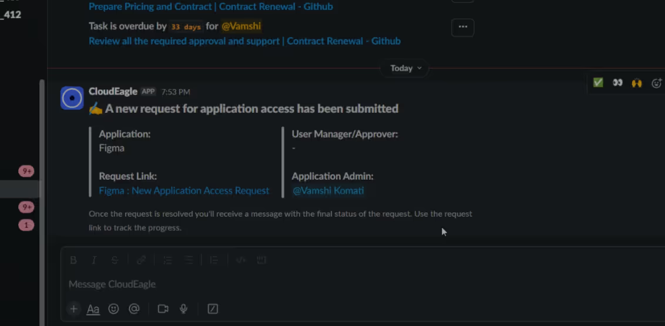665x326 pixels.
Task: Open the CloudEagle app avatar
Action: [x=72, y=98]
